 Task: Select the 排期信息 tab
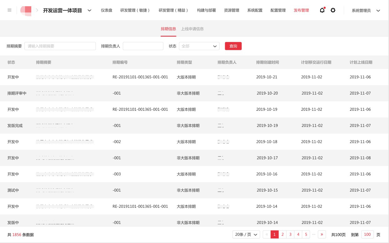point(168,29)
